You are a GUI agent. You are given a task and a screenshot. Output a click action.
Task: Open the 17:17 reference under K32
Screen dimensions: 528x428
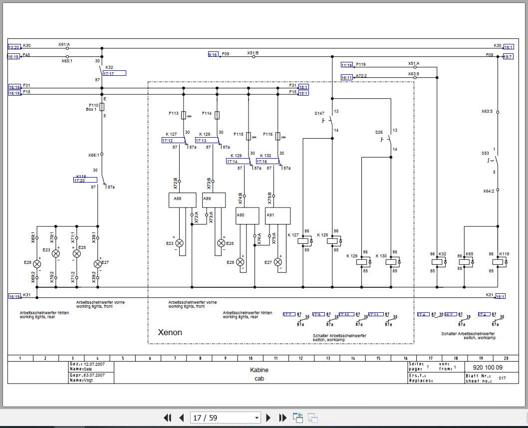pyautogui.click(x=114, y=73)
